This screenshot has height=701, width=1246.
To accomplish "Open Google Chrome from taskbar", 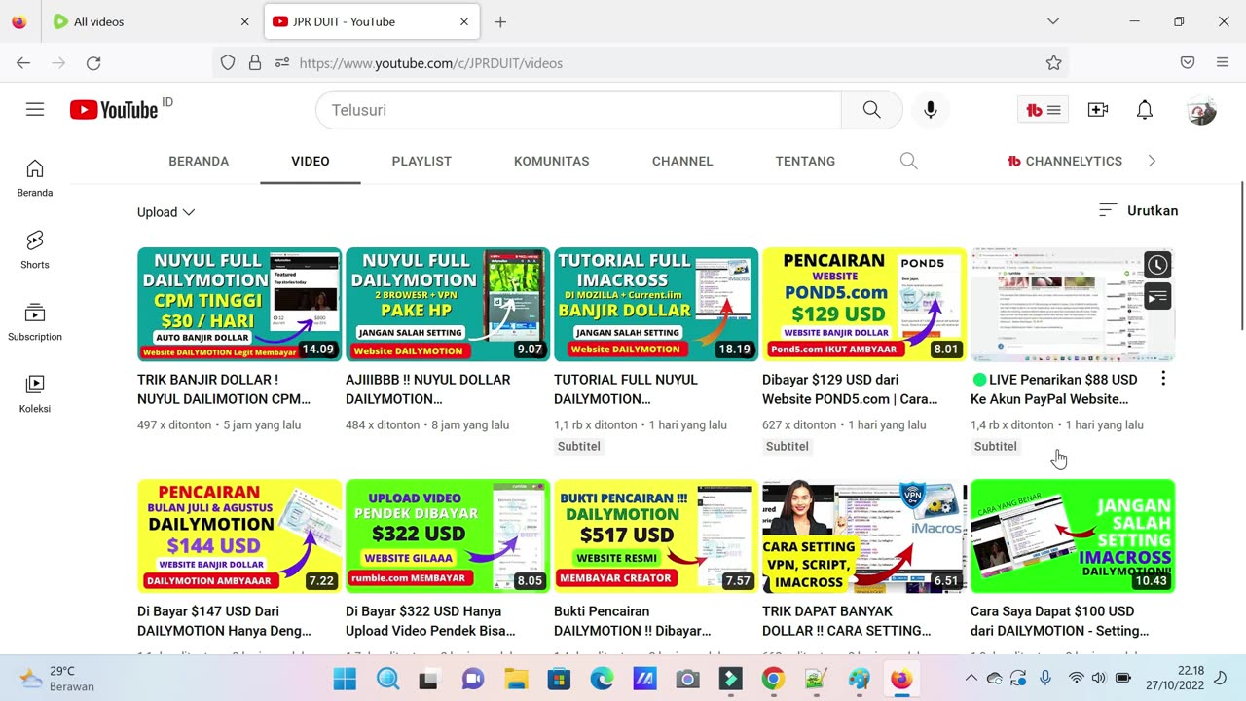I will pyautogui.click(x=773, y=679).
